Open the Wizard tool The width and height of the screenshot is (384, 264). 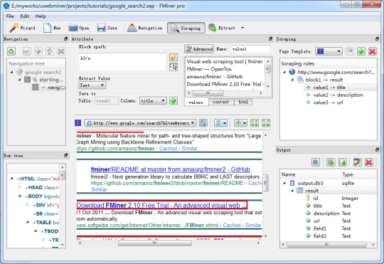(22, 28)
